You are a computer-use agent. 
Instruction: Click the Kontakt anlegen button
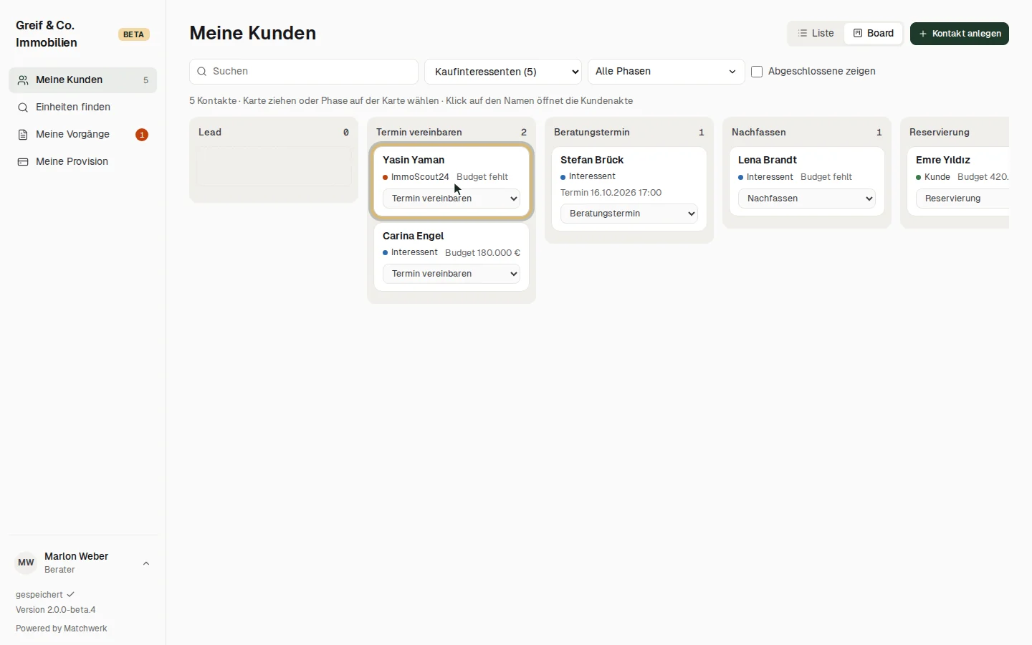point(960,34)
